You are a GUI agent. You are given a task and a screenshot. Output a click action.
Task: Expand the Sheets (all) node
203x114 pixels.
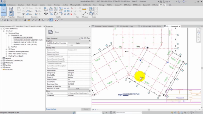[x=1, y=63]
